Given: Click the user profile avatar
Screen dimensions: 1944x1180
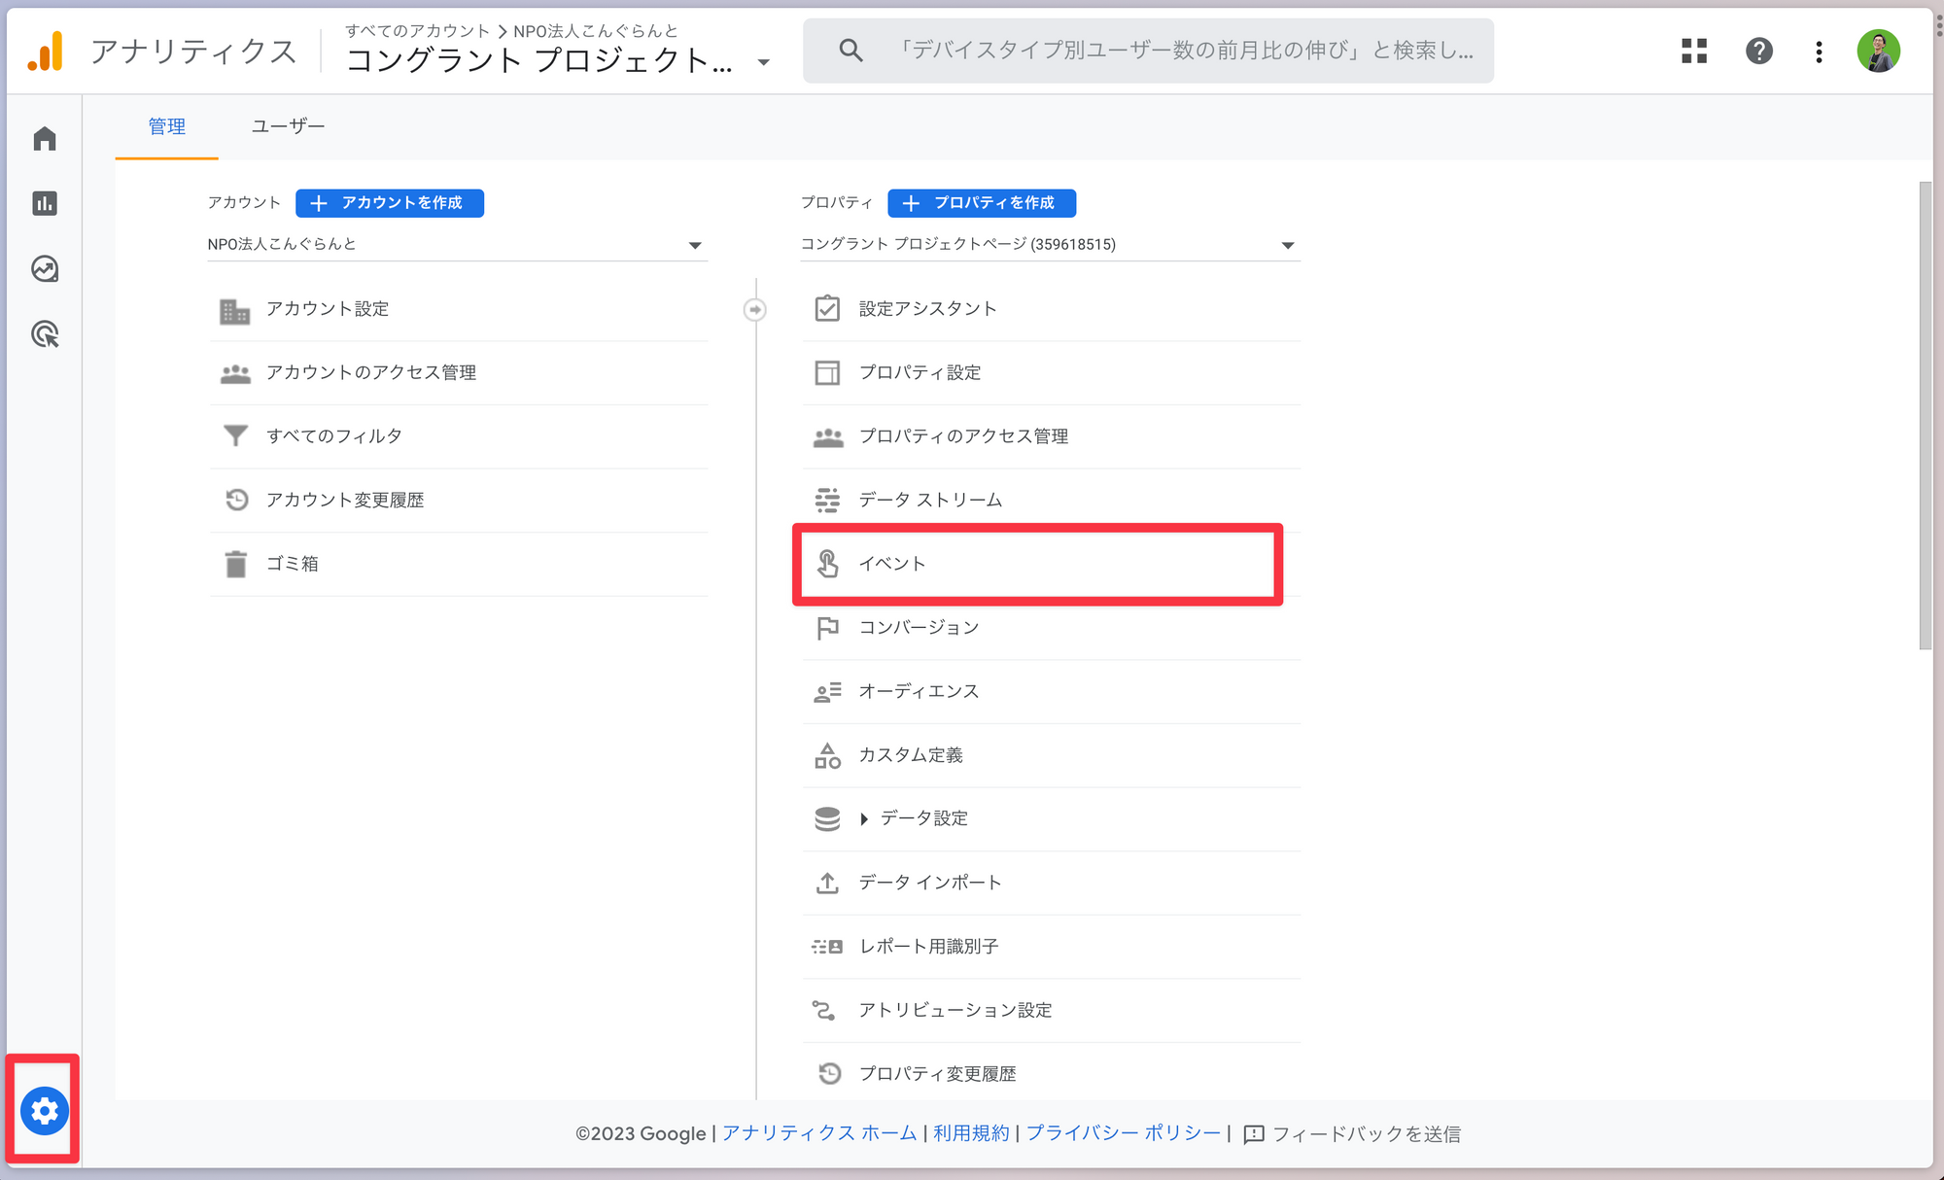Looking at the screenshot, I should [x=1878, y=51].
